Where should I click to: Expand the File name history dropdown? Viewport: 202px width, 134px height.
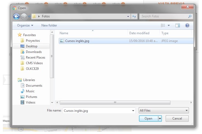pyautogui.click(x=133, y=110)
